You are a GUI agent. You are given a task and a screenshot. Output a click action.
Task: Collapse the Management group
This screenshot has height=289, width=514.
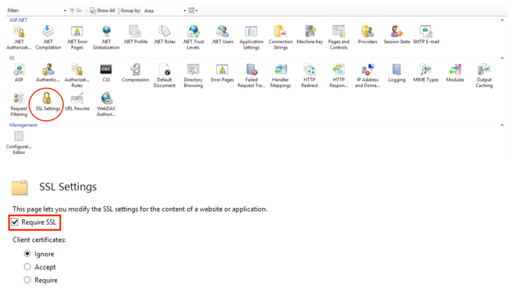(502, 125)
